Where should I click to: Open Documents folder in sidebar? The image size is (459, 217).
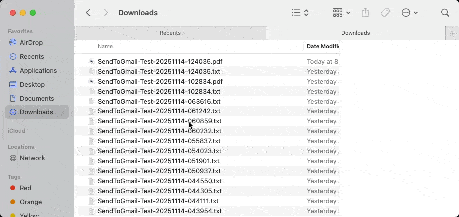click(37, 99)
